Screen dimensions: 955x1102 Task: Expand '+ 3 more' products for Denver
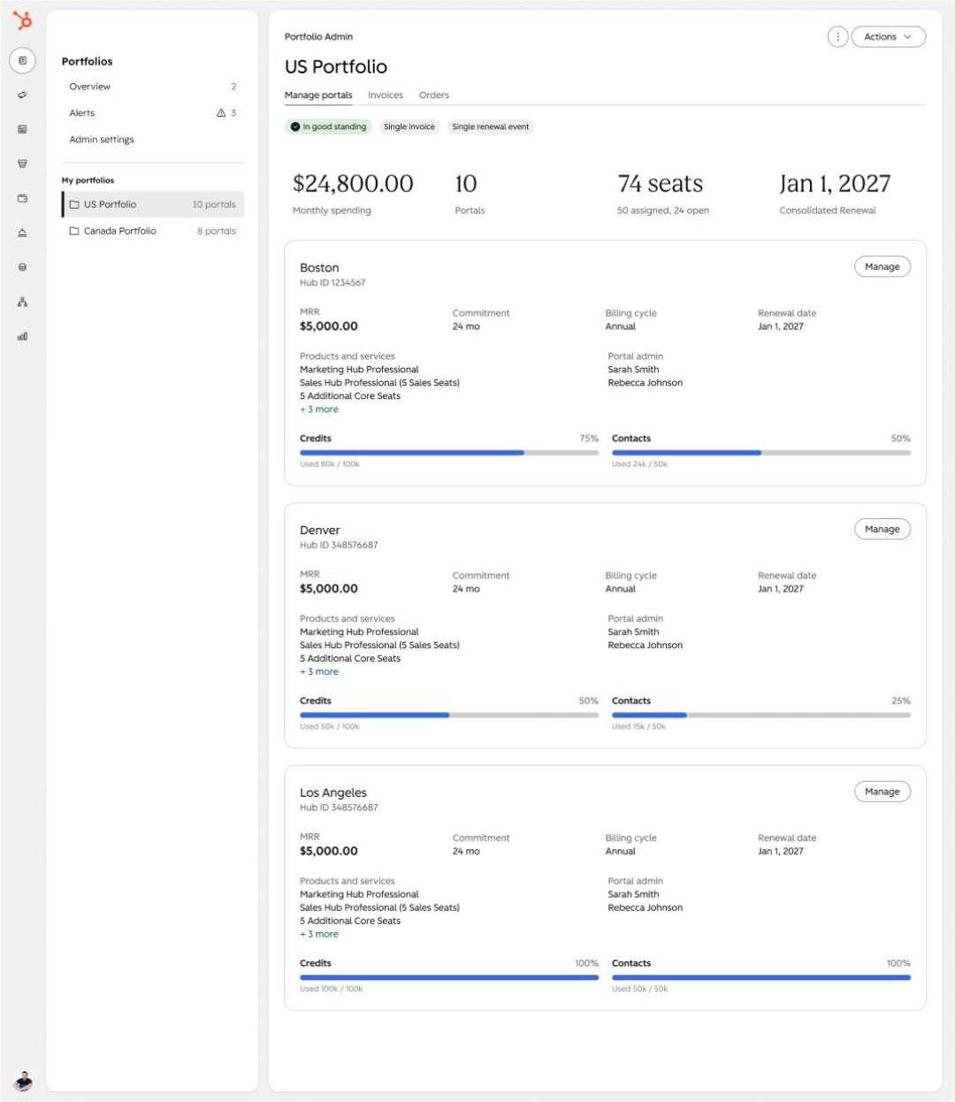click(x=319, y=672)
